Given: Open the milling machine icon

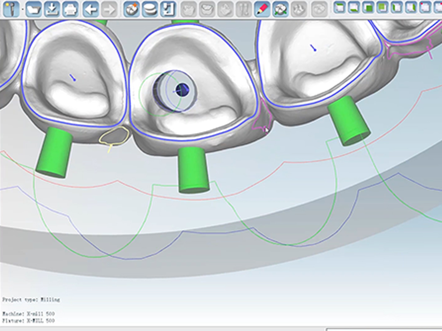Looking at the screenshot, I should coord(168,9).
